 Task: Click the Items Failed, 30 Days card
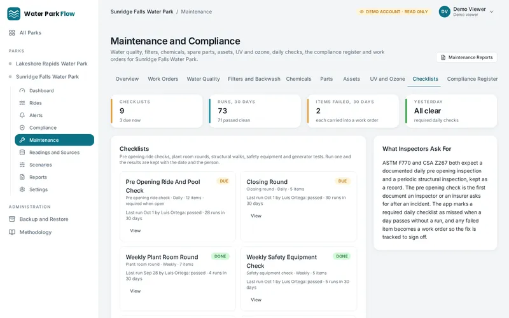(x=353, y=111)
